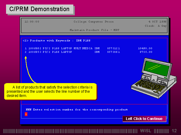
Task: Click the WISL footer label
Action: (146, 131)
